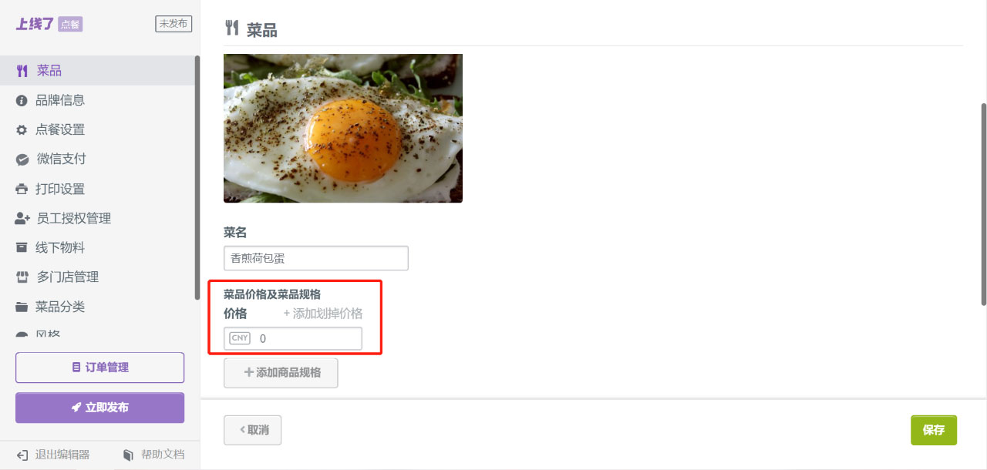Click the archive box icon for 线下物料
The width and height of the screenshot is (987, 470).
(x=22, y=248)
